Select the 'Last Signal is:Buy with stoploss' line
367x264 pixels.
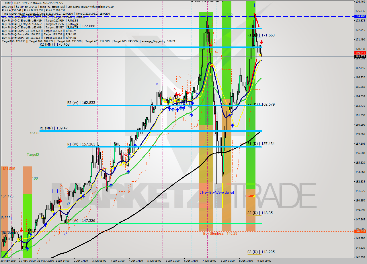point(90,7)
